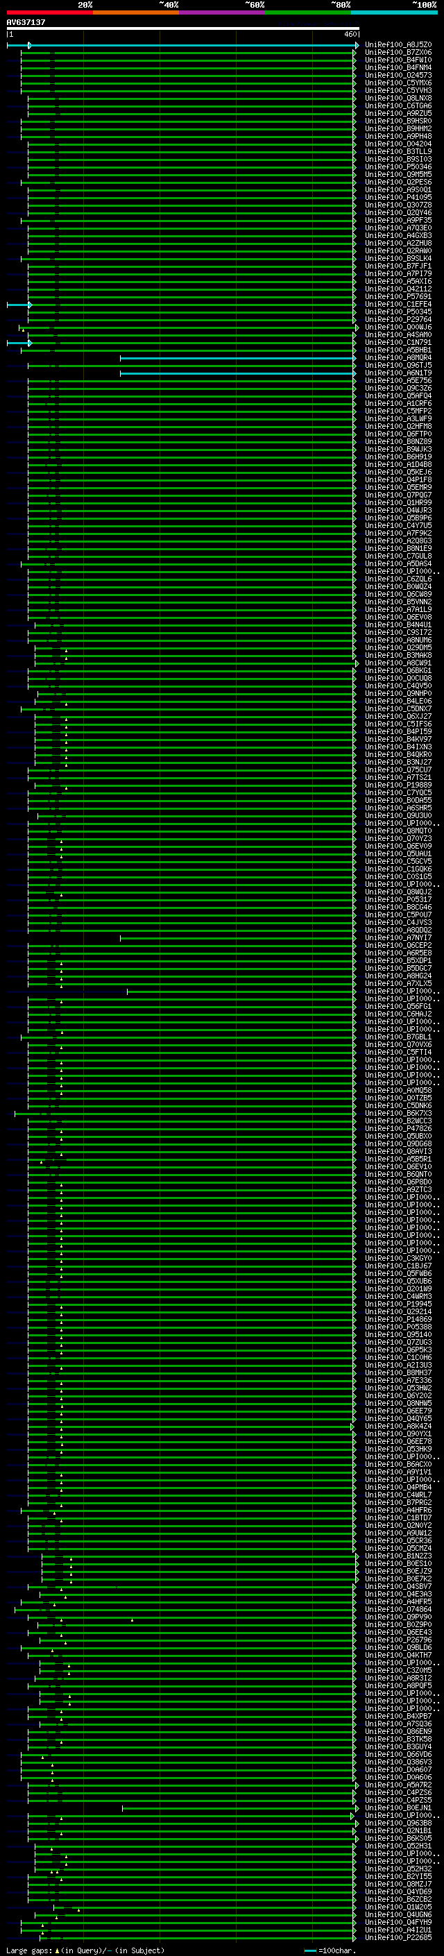Open hit UniRef100_C5YMX6

pyautogui.click(x=398, y=83)
